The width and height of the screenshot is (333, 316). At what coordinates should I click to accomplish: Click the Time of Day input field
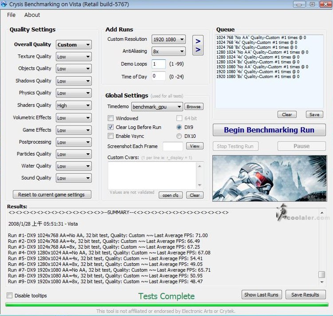click(159, 76)
